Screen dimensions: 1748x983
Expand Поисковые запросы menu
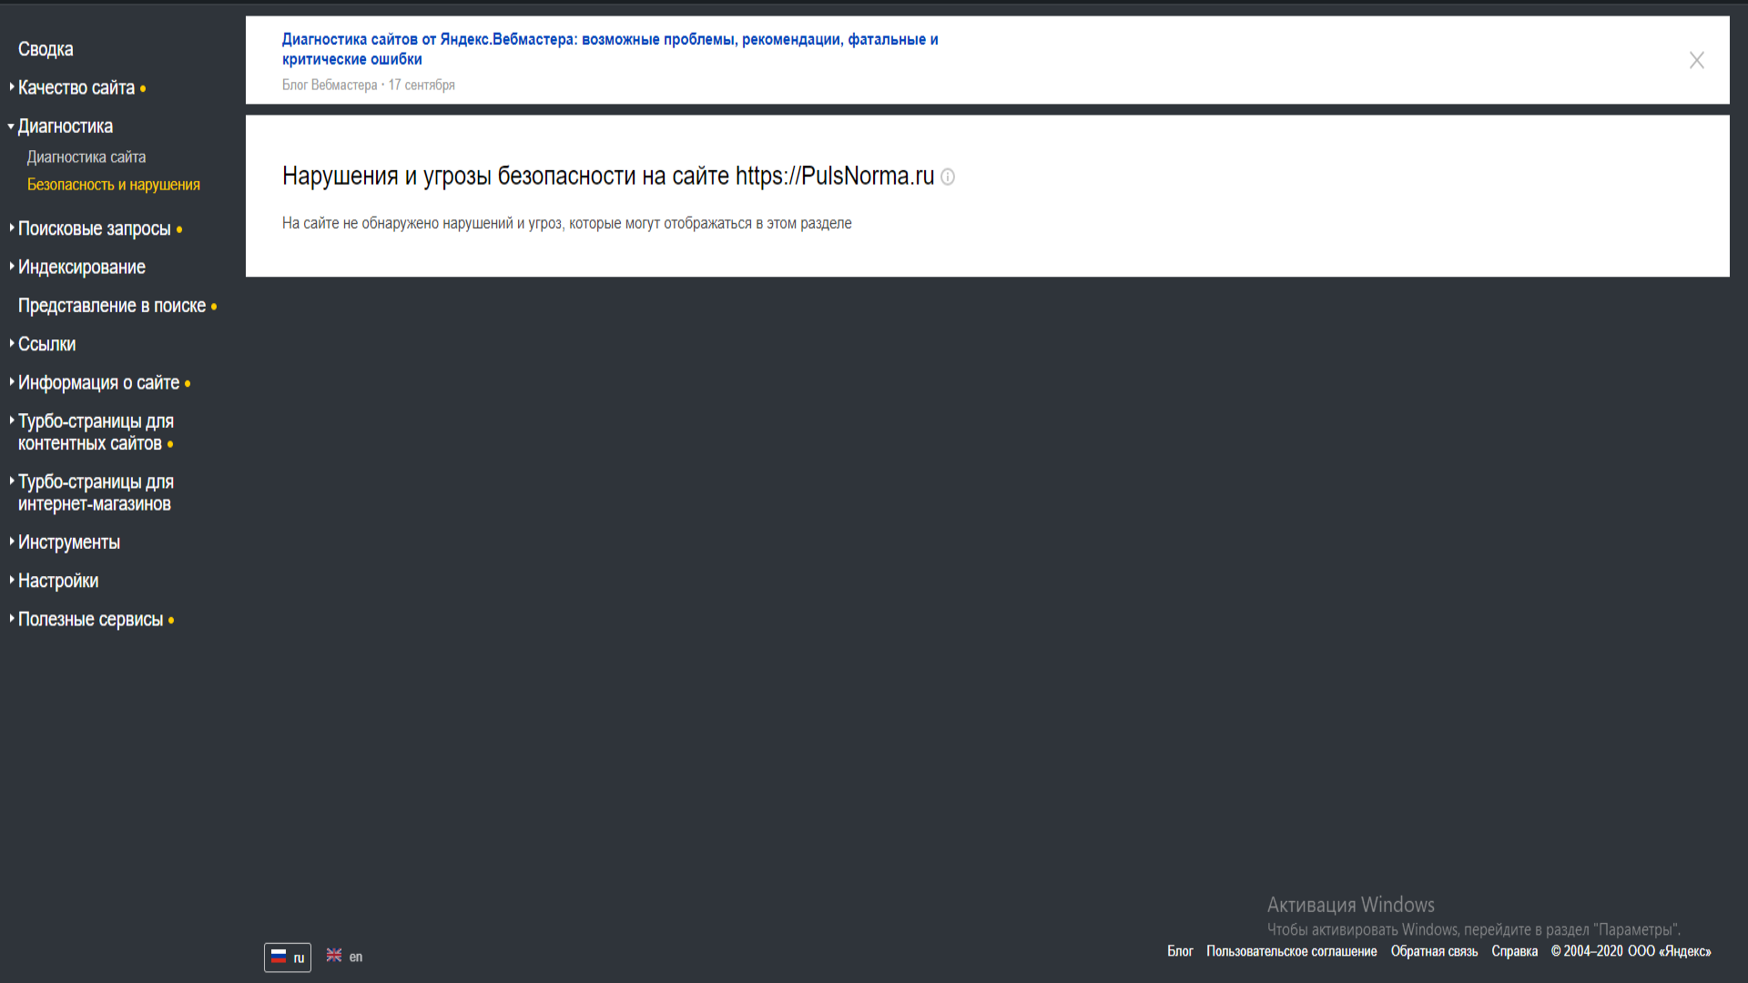click(x=94, y=228)
